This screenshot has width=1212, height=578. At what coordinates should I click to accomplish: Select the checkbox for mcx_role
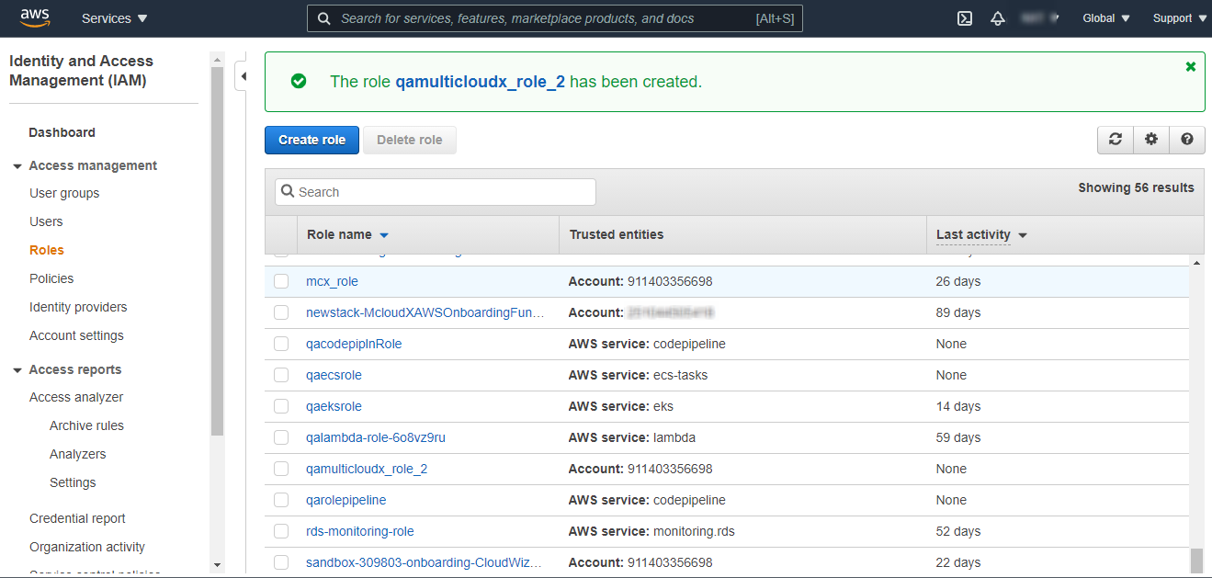[x=281, y=282]
